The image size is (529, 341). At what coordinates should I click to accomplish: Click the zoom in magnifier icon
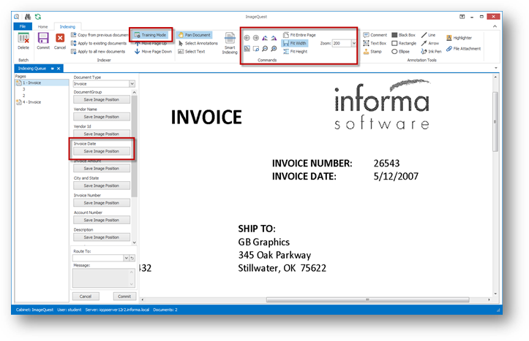(x=274, y=49)
